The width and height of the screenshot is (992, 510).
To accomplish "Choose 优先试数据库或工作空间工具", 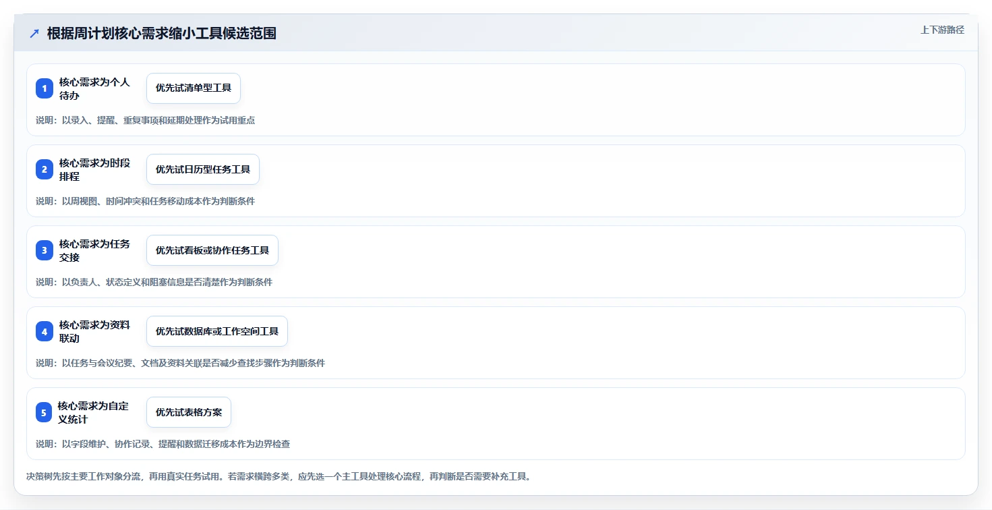I will (x=217, y=331).
